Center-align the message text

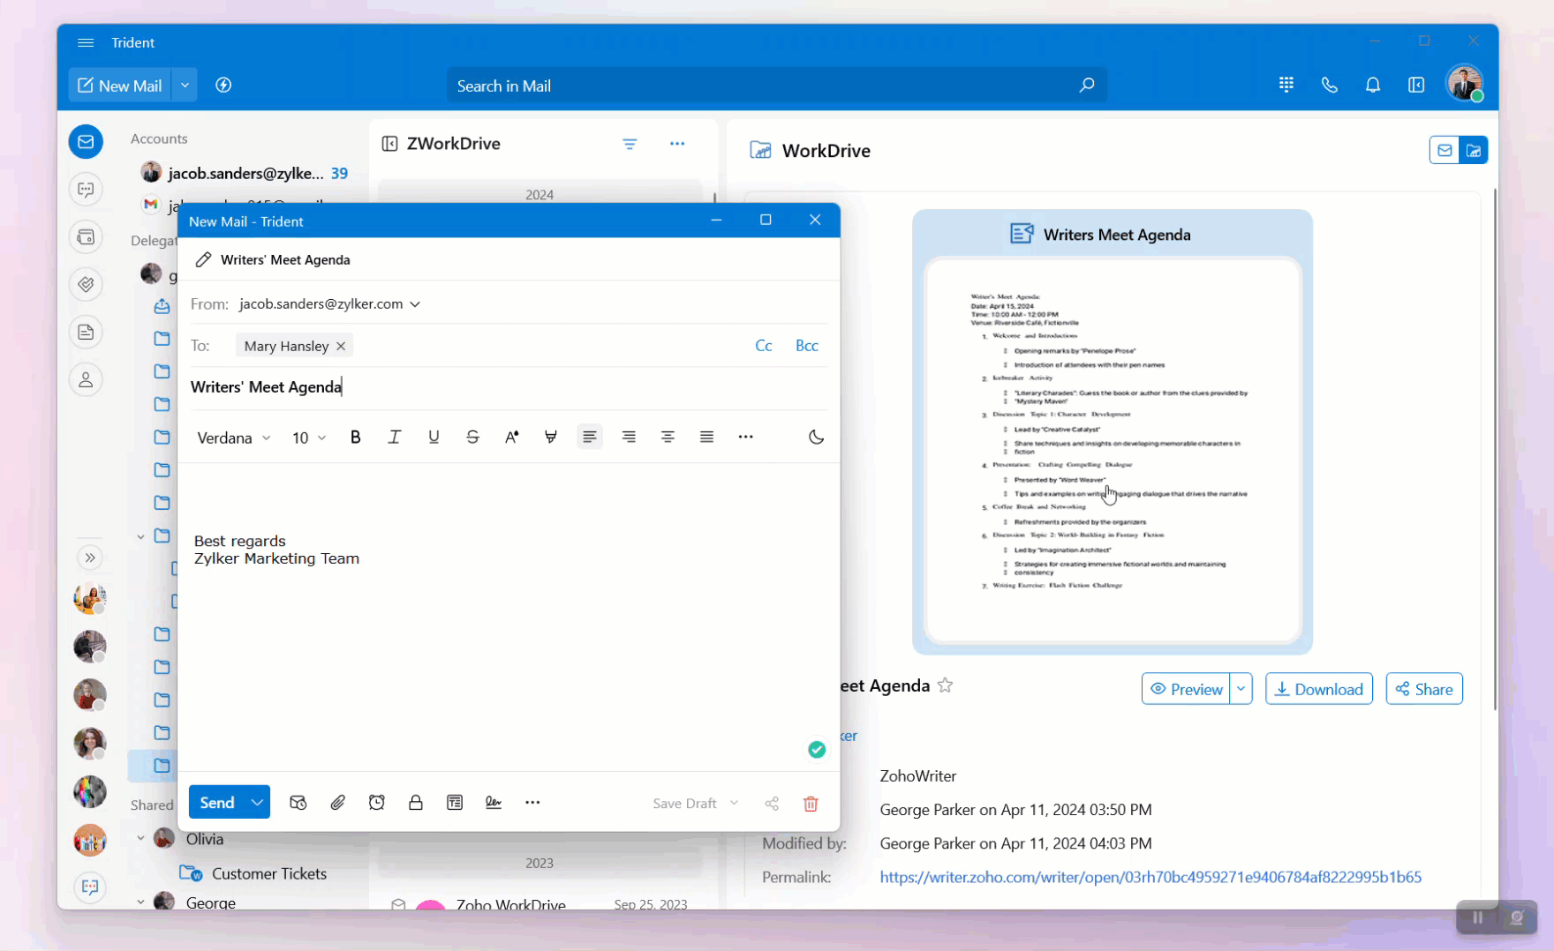pyautogui.click(x=668, y=438)
